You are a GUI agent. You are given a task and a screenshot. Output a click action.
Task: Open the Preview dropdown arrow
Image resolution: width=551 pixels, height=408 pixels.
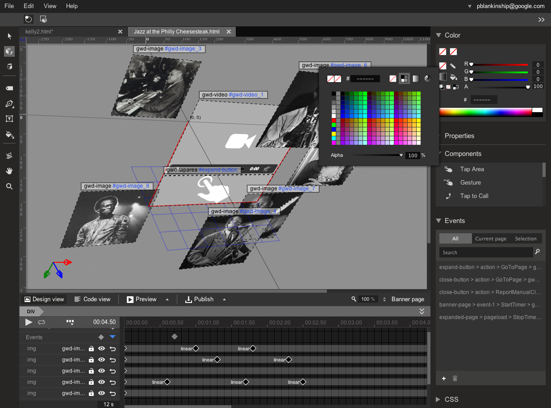pyautogui.click(x=167, y=299)
